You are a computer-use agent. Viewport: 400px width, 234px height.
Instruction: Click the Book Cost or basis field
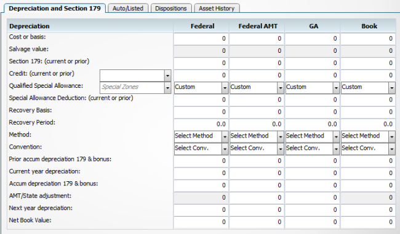[x=368, y=39]
